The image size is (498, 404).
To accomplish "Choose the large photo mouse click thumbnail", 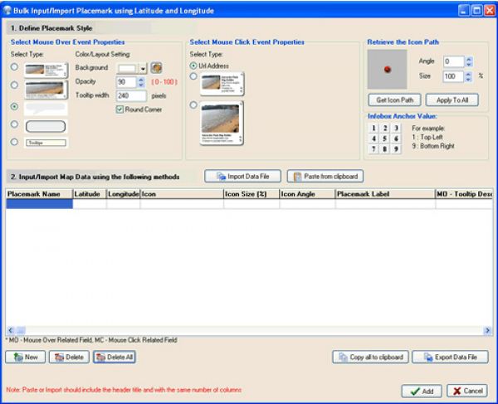I will coord(222,123).
